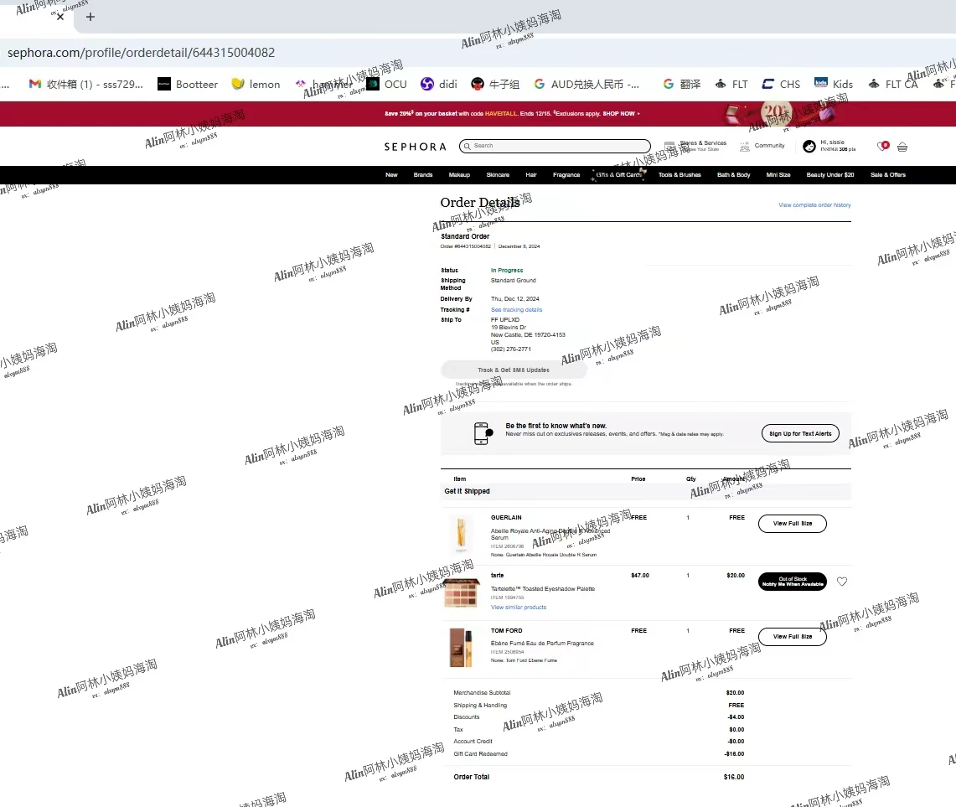Open the New navigation menu
This screenshot has width=956, height=807.
(x=391, y=175)
